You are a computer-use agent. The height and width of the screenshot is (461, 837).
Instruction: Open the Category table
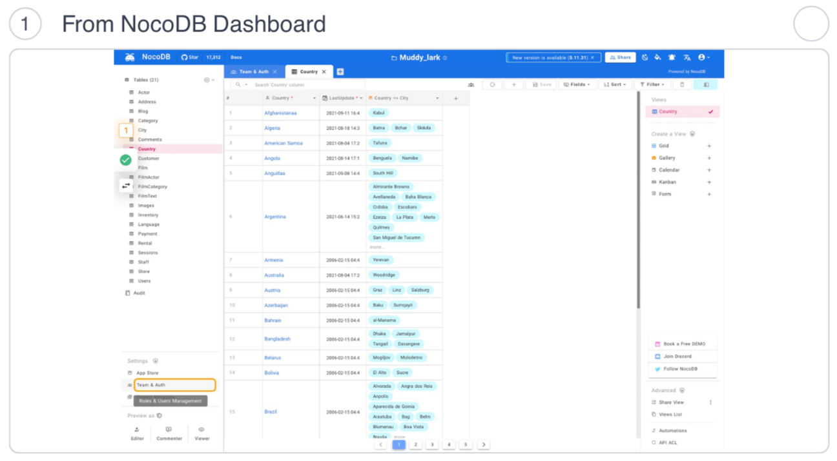point(147,121)
